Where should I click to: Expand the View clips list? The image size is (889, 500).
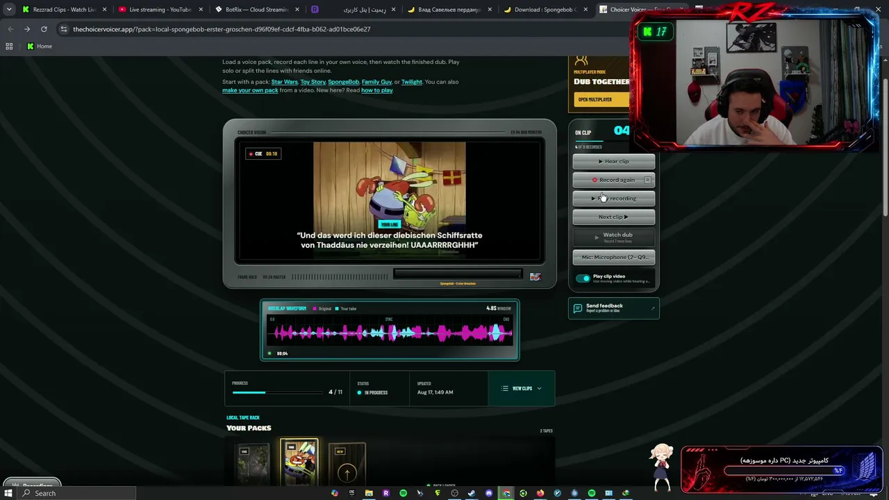click(x=522, y=389)
